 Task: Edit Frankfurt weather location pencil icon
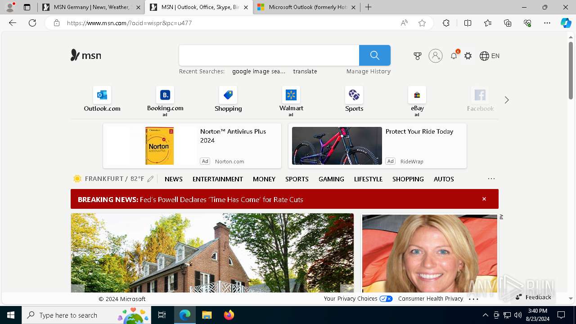pos(150,179)
